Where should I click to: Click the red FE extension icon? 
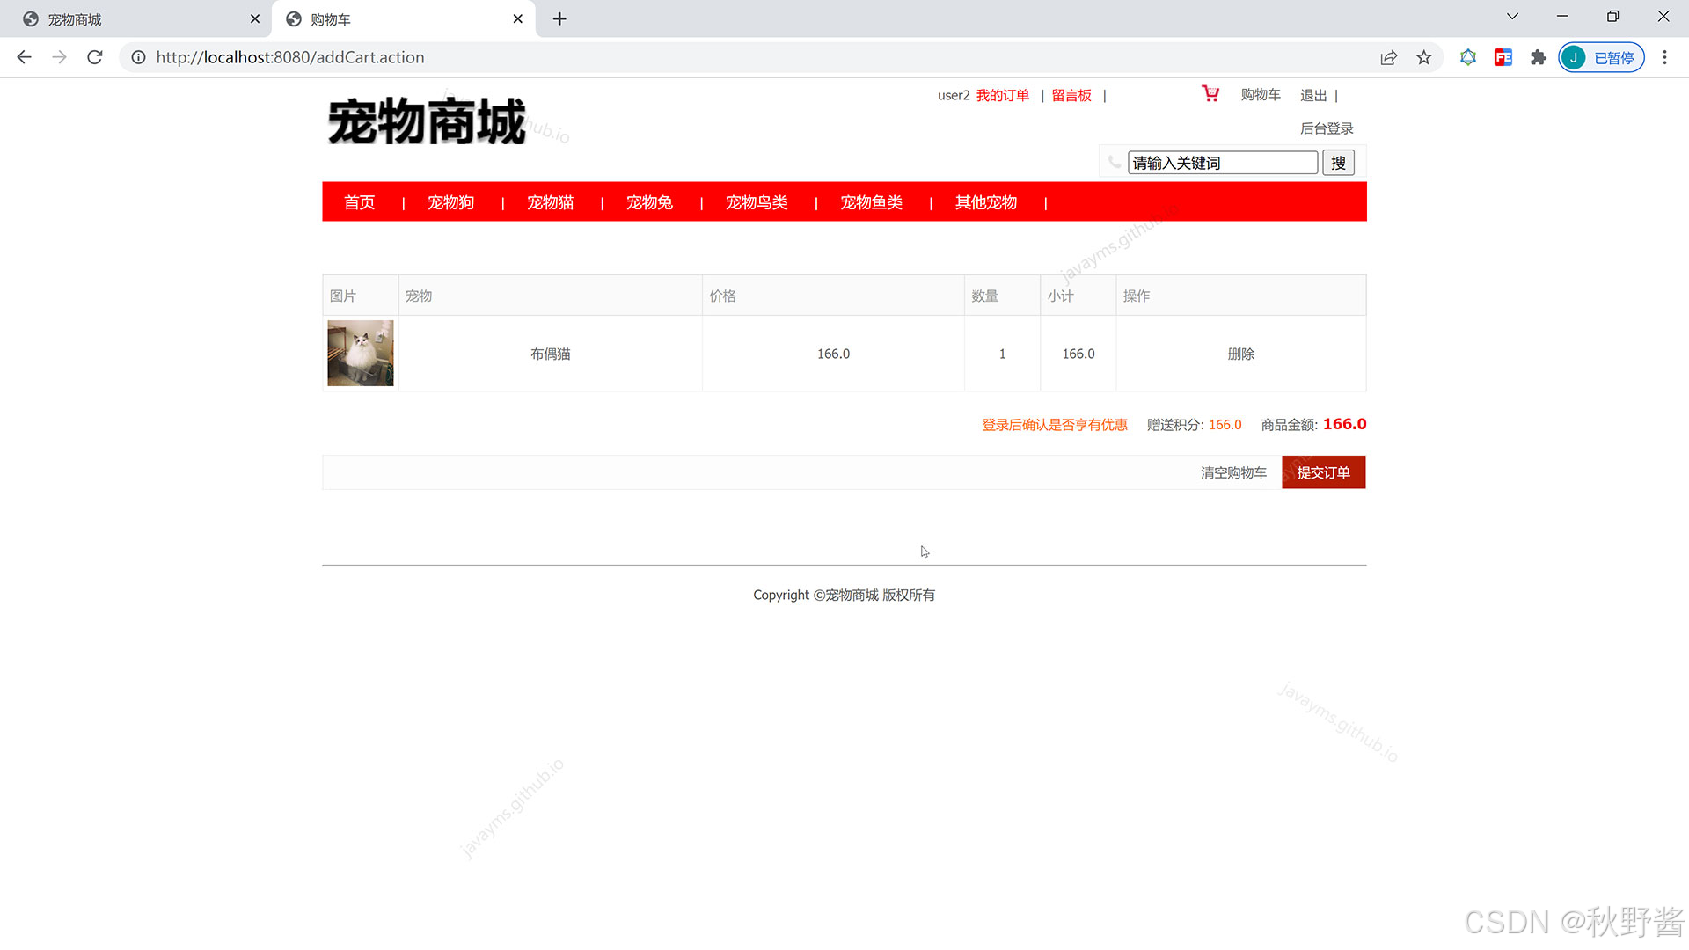(1503, 57)
